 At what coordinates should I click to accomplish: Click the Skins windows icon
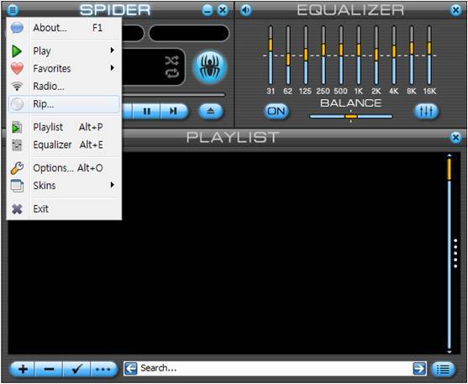[17, 186]
